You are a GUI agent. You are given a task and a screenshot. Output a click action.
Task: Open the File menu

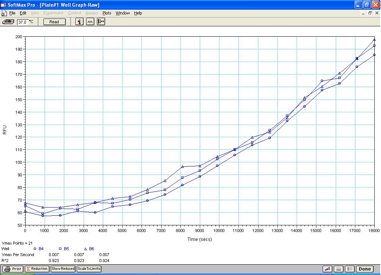click(x=13, y=13)
